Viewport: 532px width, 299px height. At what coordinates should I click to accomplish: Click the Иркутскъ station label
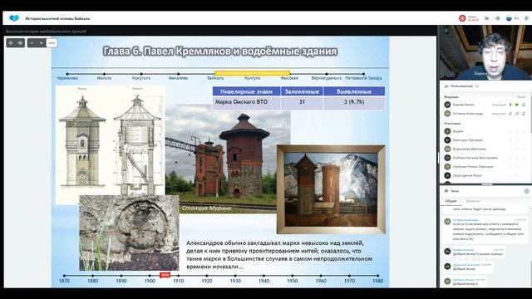tap(141, 78)
